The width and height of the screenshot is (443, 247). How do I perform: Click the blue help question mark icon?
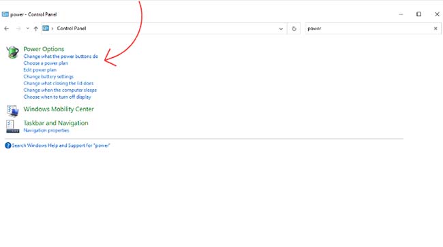click(x=8, y=146)
